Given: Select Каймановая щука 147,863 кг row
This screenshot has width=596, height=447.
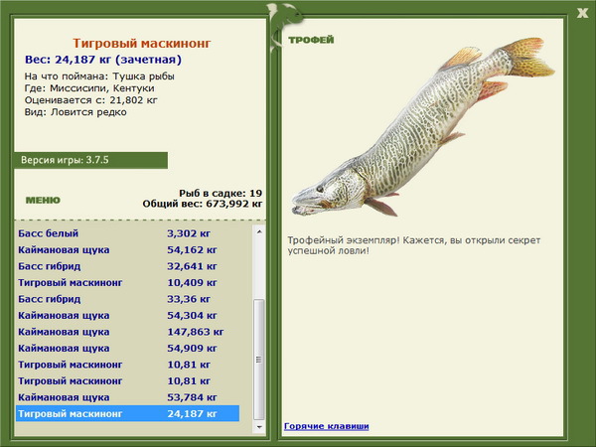Looking at the screenshot, I should (128, 332).
